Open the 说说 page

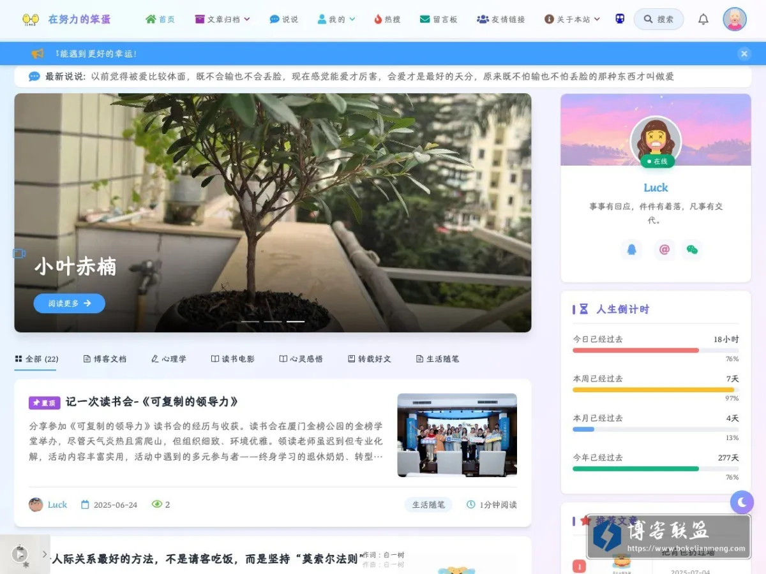[284, 19]
